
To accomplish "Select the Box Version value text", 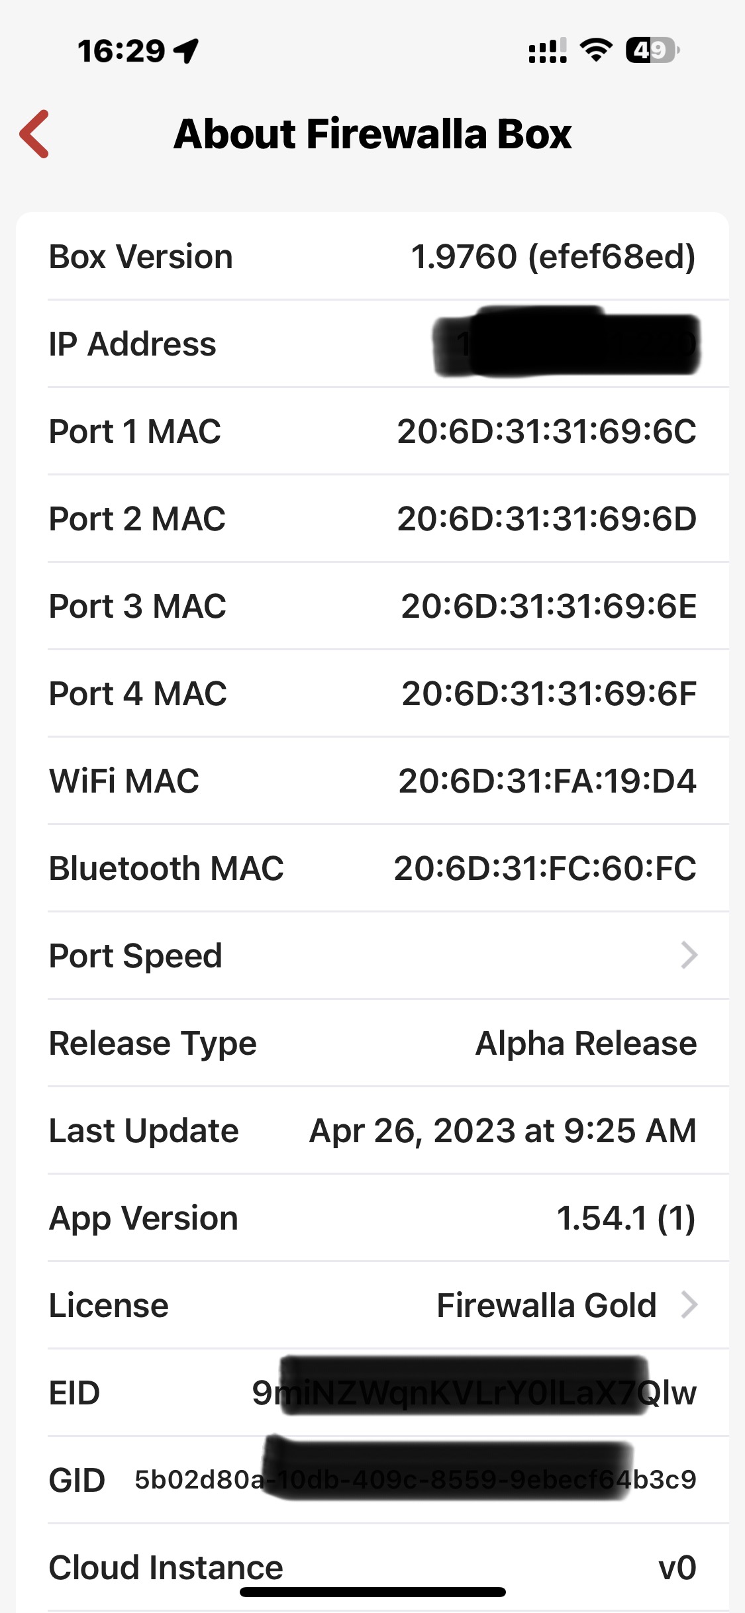I will point(553,256).
